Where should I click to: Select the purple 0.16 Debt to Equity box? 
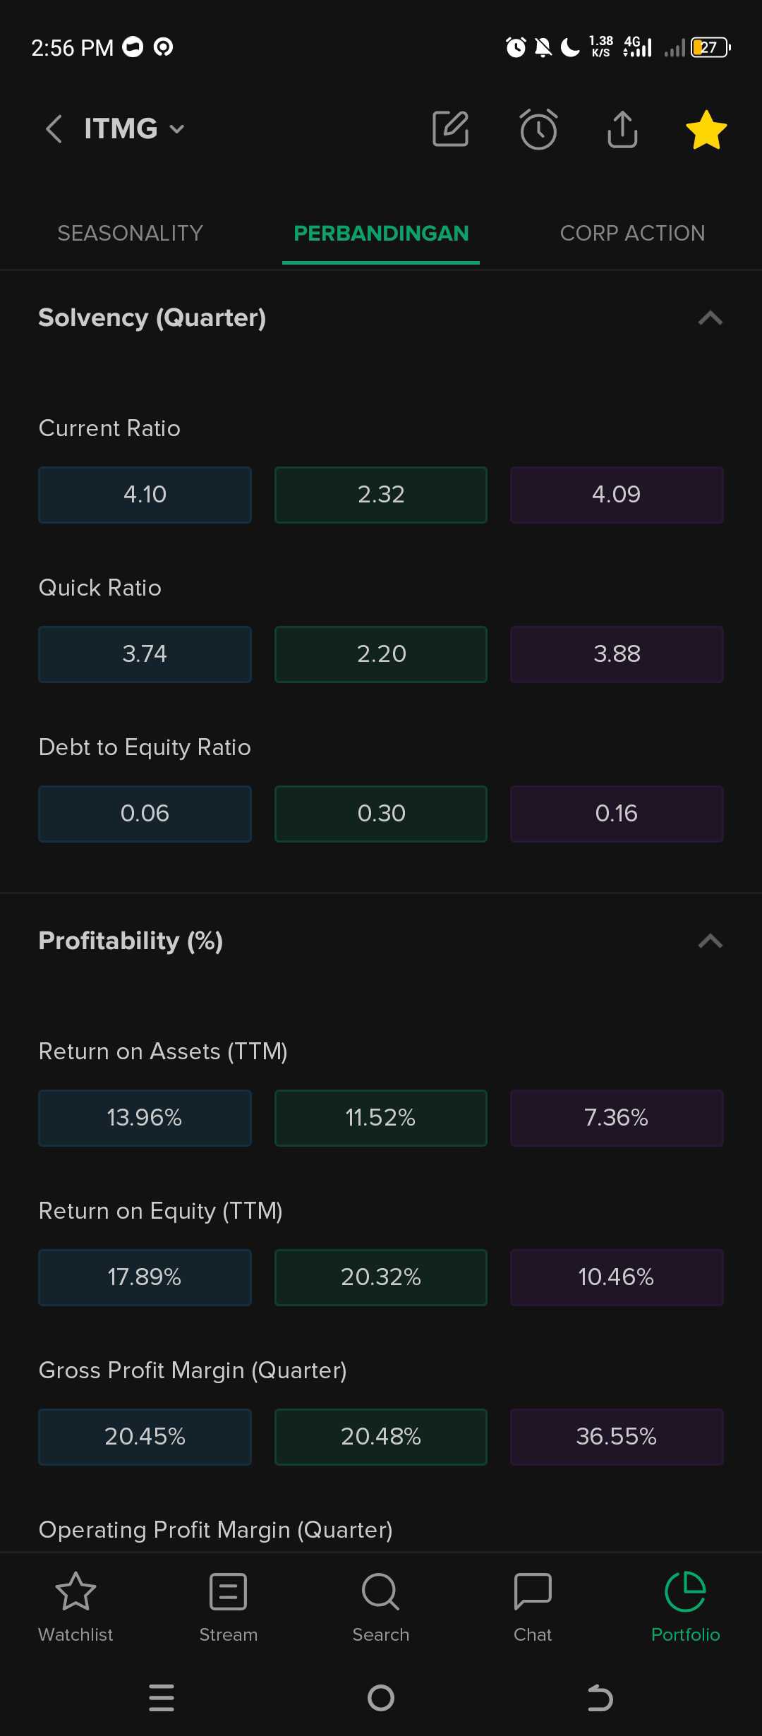[617, 814]
